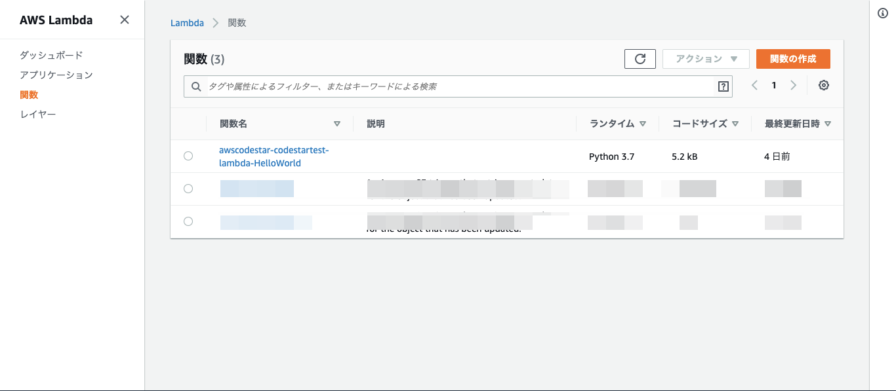Open table preferences gear icon
Image resolution: width=896 pixels, height=391 pixels.
(824, 85)
